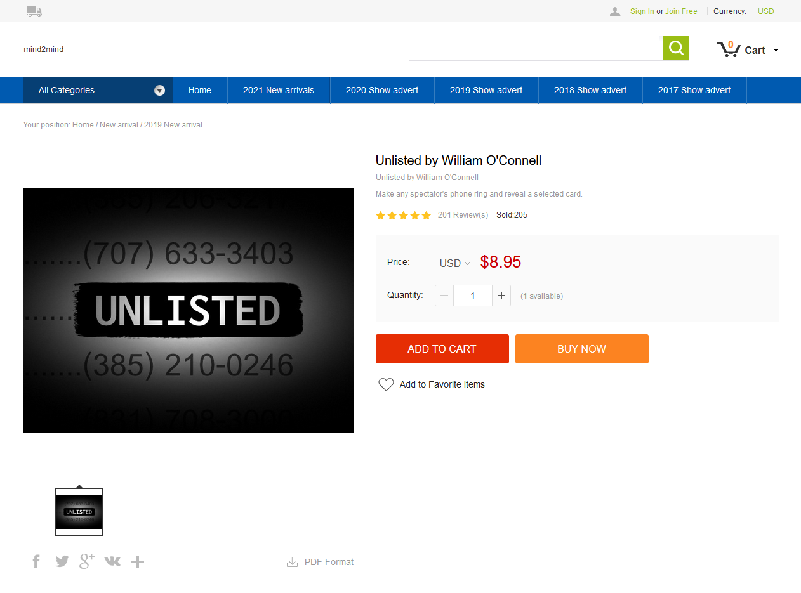The image size is (801, 593).
Task: Click the large Unlisted product image
Action: (189, 310)
